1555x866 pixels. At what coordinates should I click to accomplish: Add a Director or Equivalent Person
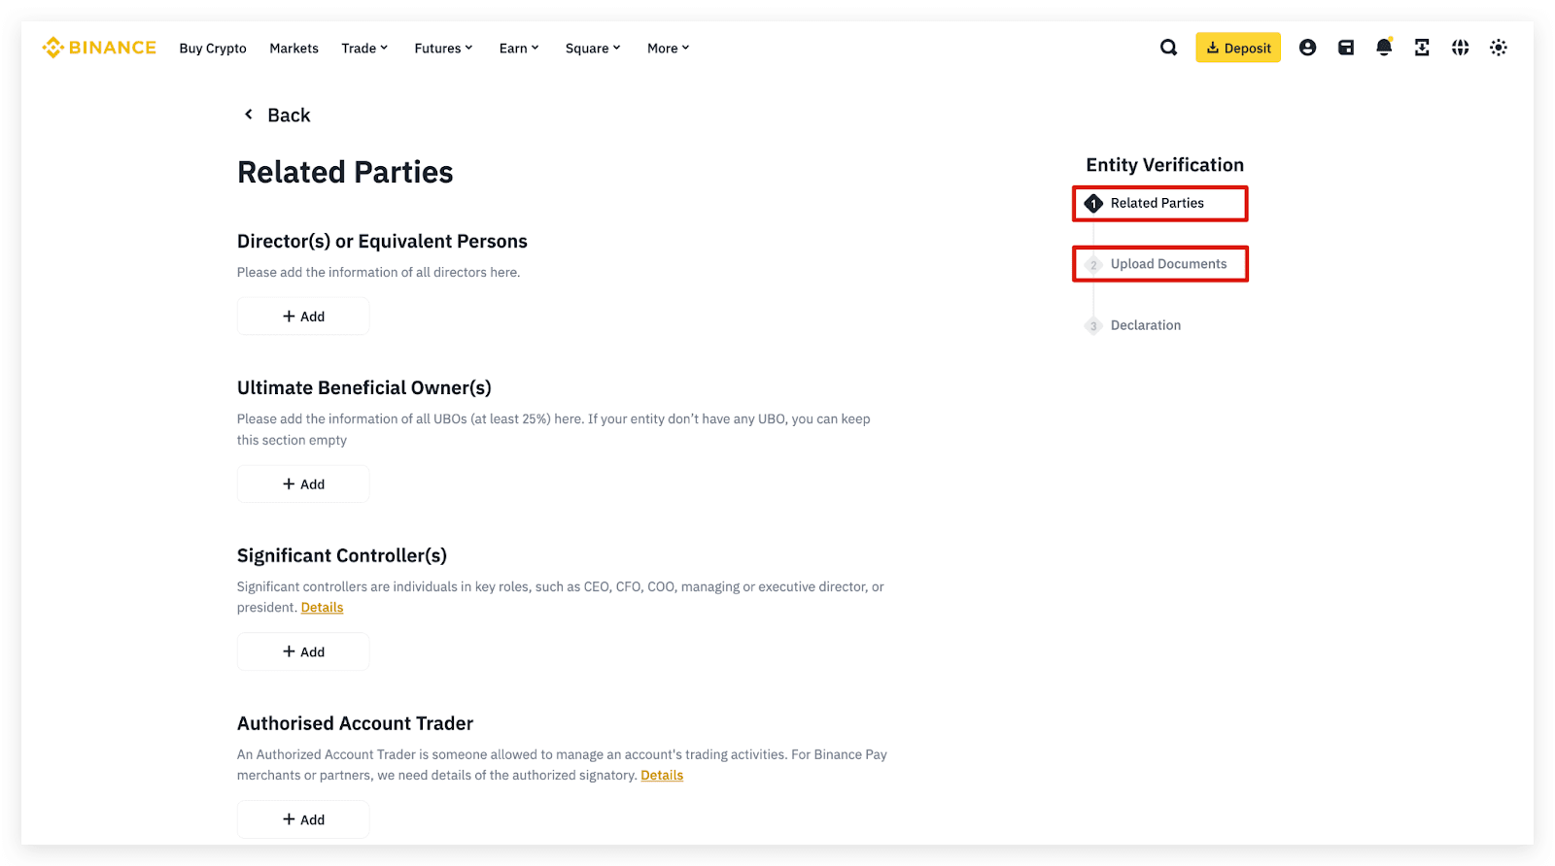point(303,316)
